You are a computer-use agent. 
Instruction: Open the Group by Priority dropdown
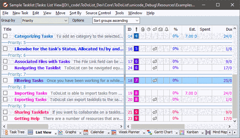click(45, 21)
